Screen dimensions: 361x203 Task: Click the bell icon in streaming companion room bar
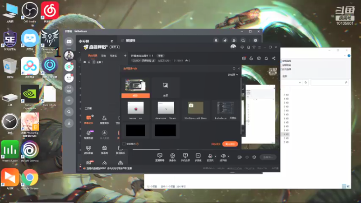coord(266,58)
